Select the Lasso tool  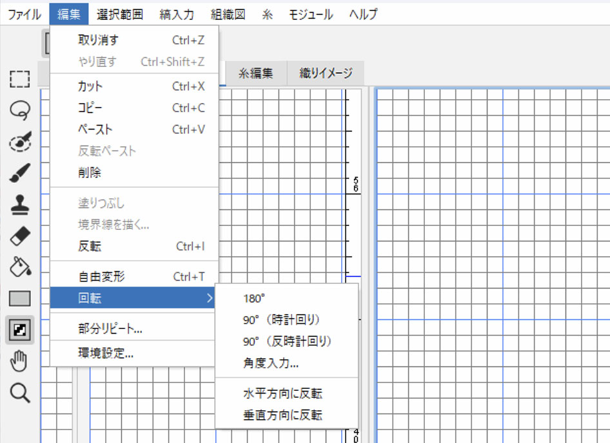tap(19, 111)
